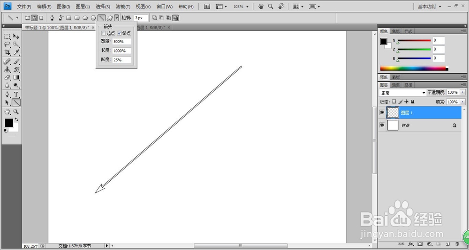Select the Rectangular Marquee tool
The height and width of the screenshot is (250, 469).
8,37
